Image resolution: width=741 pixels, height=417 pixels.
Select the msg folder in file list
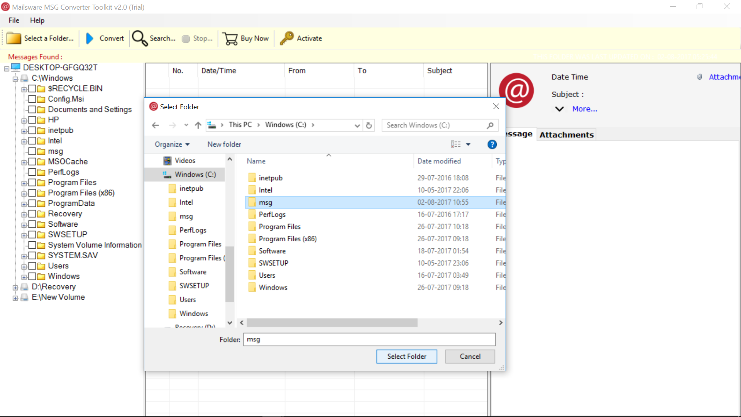[265, 202]
